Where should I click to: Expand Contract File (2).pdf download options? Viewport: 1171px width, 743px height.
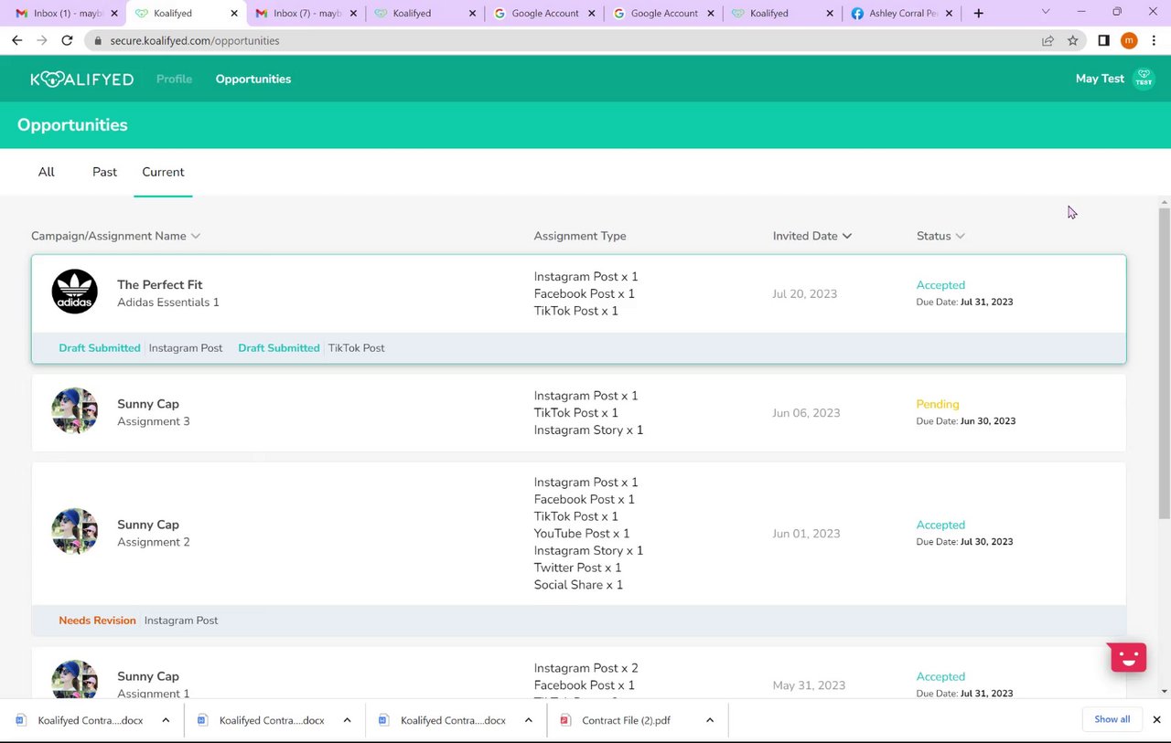[x=709, y=720]
